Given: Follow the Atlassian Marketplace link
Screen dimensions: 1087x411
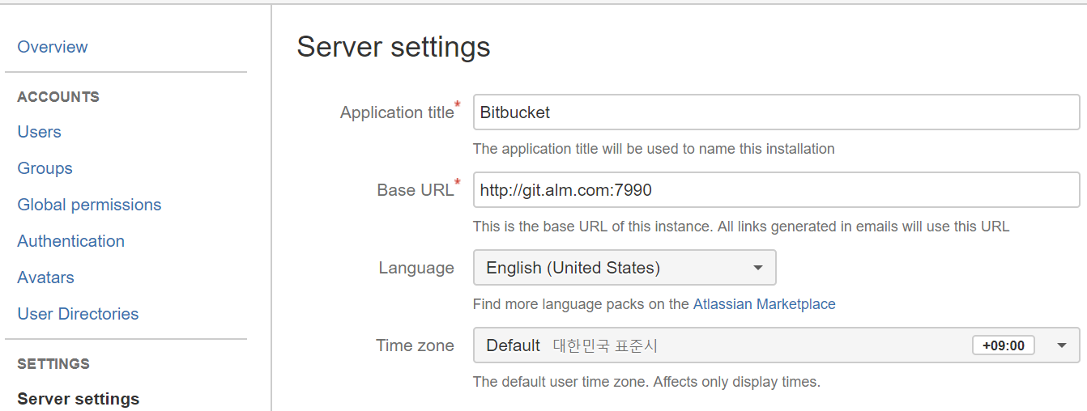Looking at the screenshot, I should point(764,304).
